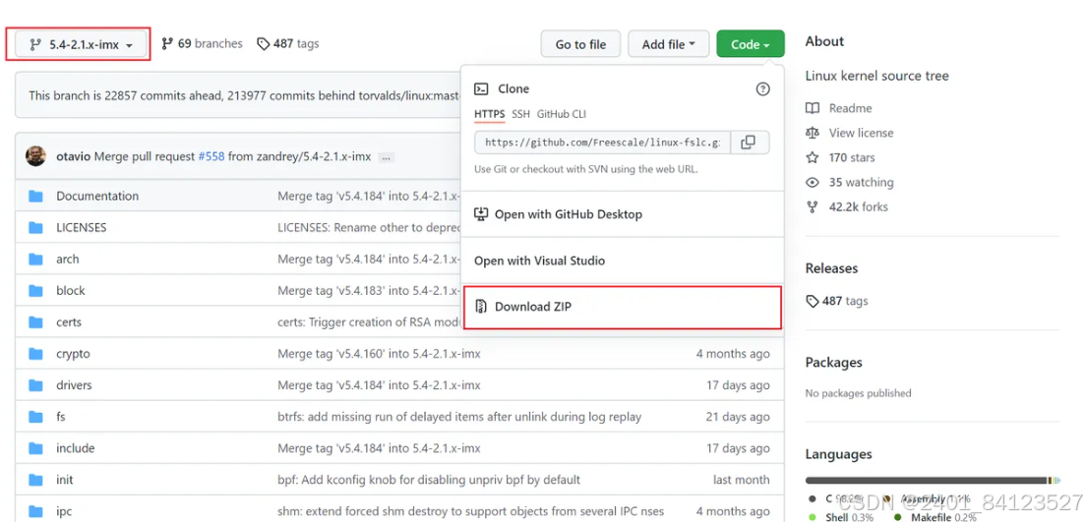Open the drivers folder link

tap(74, 384)
